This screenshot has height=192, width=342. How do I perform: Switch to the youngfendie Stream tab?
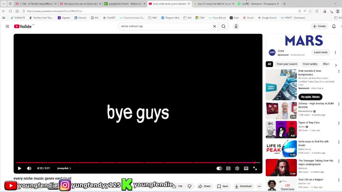pyautogui.click(x=125, y=4)
